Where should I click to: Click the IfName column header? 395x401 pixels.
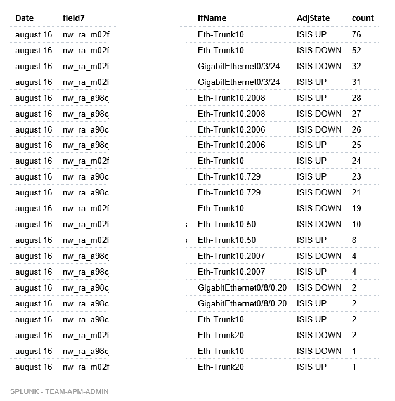tap(212, 18)
